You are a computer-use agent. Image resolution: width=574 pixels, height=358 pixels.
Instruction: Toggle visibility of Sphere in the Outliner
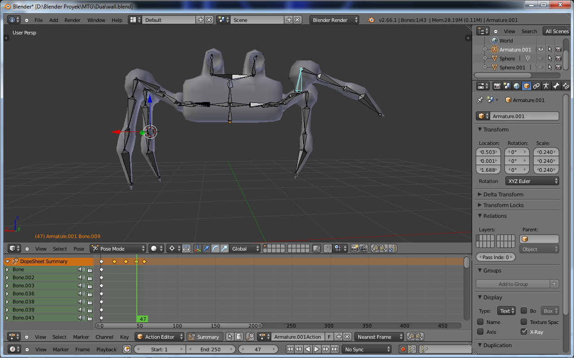[x=541, y=58]
